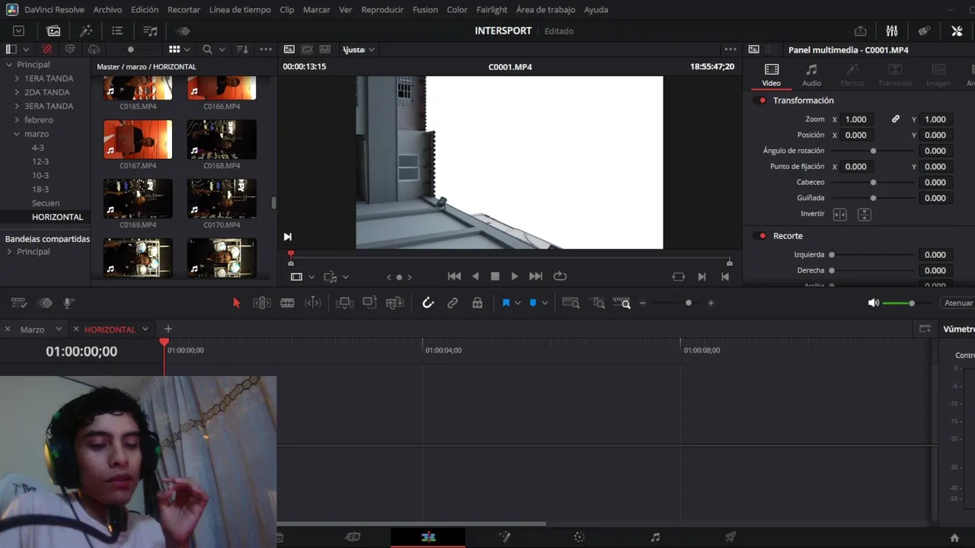This screenshot has width=975, height=548.
Task: Click the metadata tag icon in top toolbar
Action: (924, 30)
